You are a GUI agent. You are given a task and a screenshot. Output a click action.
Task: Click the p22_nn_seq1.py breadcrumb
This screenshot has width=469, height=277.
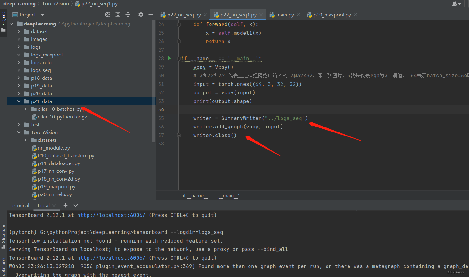(97, 4)
